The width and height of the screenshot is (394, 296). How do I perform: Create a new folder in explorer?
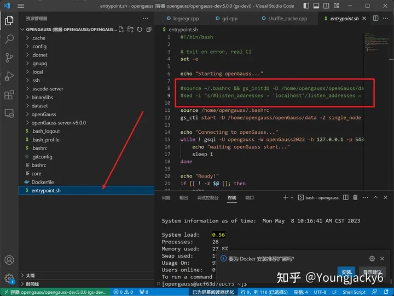tap(130, 30)
